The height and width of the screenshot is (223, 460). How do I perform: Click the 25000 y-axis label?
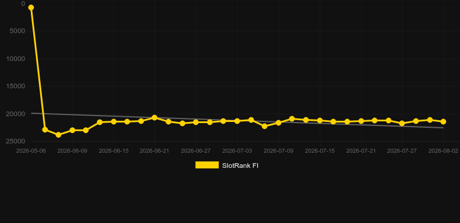tap(16, 141)
